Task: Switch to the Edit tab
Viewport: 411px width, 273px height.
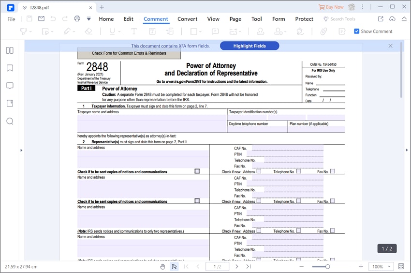Action: [129, 19]
